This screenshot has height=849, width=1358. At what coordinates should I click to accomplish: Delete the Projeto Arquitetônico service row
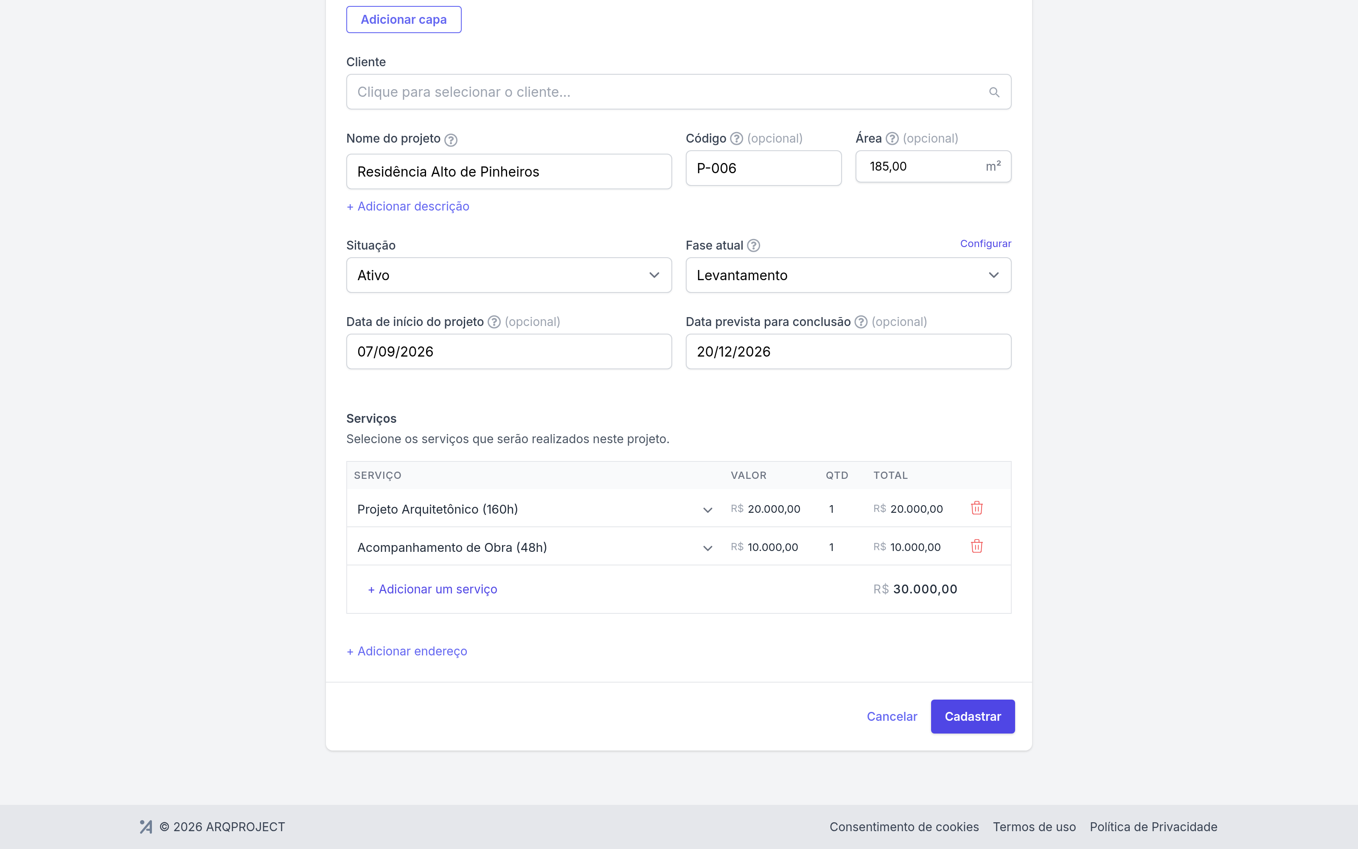976,508
